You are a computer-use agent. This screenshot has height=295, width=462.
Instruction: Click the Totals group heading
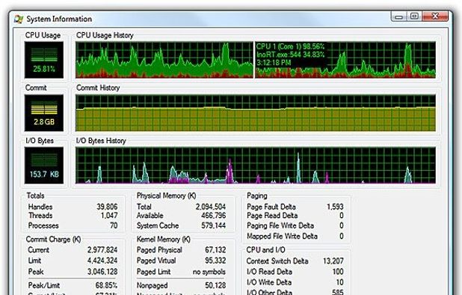pyautogui.click(x=35, y=195)
